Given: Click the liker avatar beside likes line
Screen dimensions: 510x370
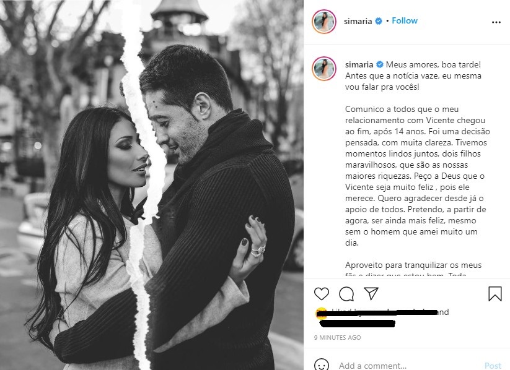Looking at the screenshot, I should (x=322, y=312).
